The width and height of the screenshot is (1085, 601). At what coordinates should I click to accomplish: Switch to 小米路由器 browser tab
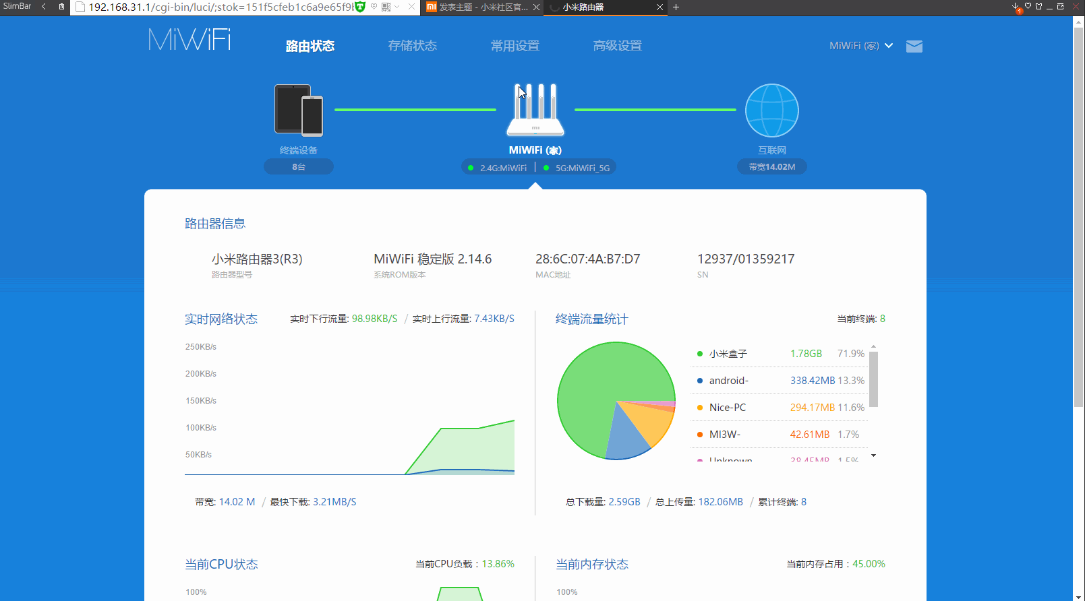[x=605, y=7]
